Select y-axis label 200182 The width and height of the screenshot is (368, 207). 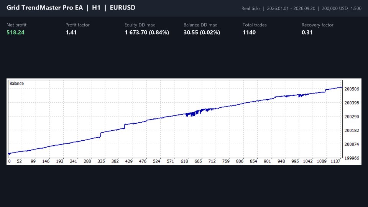coord(352,130)
